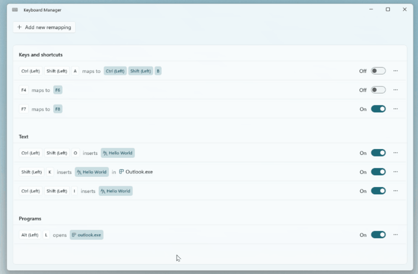The image size is (418, 274).
Task: Show more options for Ctrl Shift O row
Action: 396,153
